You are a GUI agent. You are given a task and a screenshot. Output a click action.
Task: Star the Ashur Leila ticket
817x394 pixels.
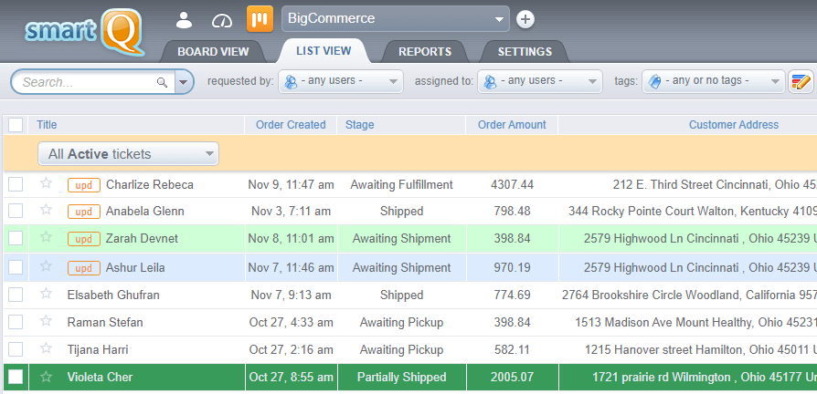[47, 266]
